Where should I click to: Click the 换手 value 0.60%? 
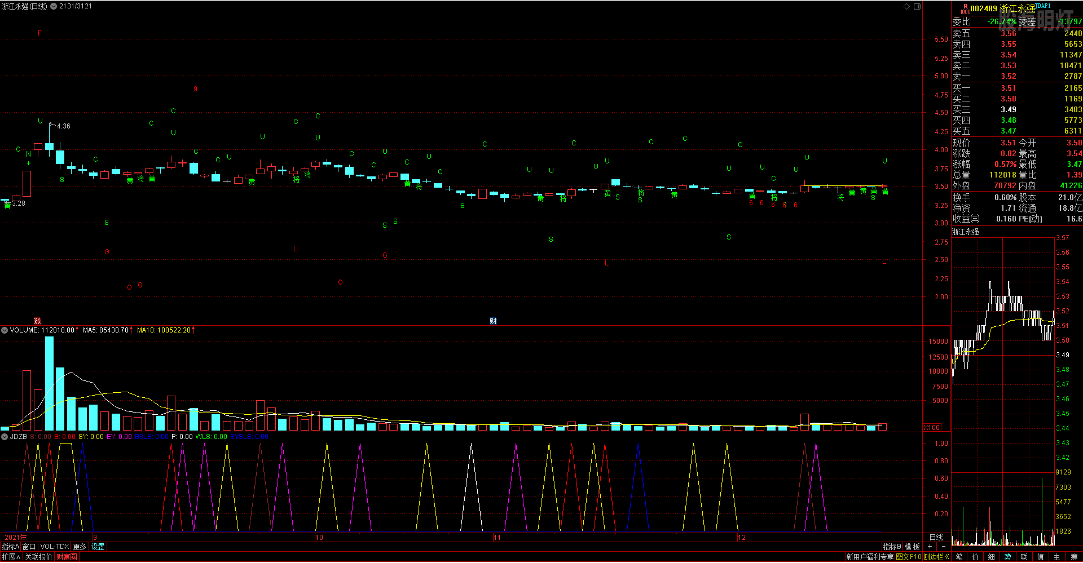click(x=1006, y=197)
